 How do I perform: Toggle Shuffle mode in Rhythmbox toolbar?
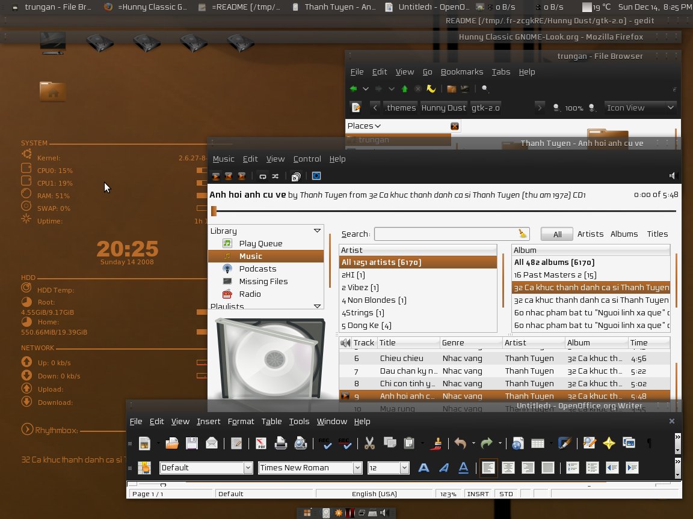click(x=276, y=176)
